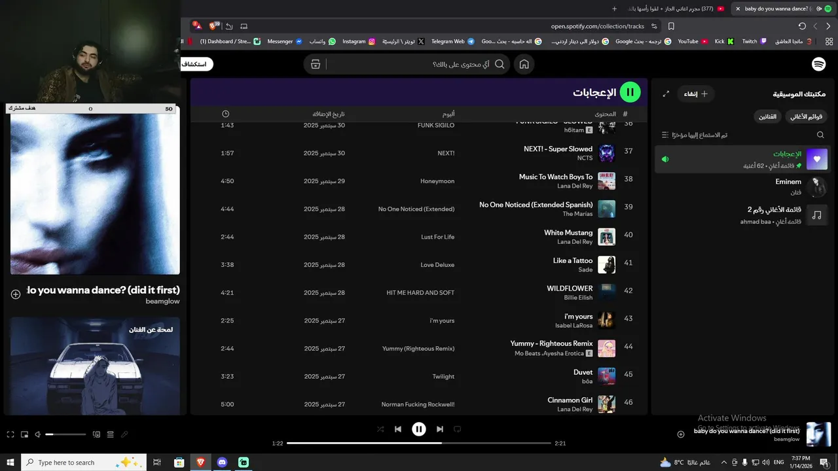Sort by duration via the clock icon header
This screenshot has height=471, width=838.
point(225,114)
